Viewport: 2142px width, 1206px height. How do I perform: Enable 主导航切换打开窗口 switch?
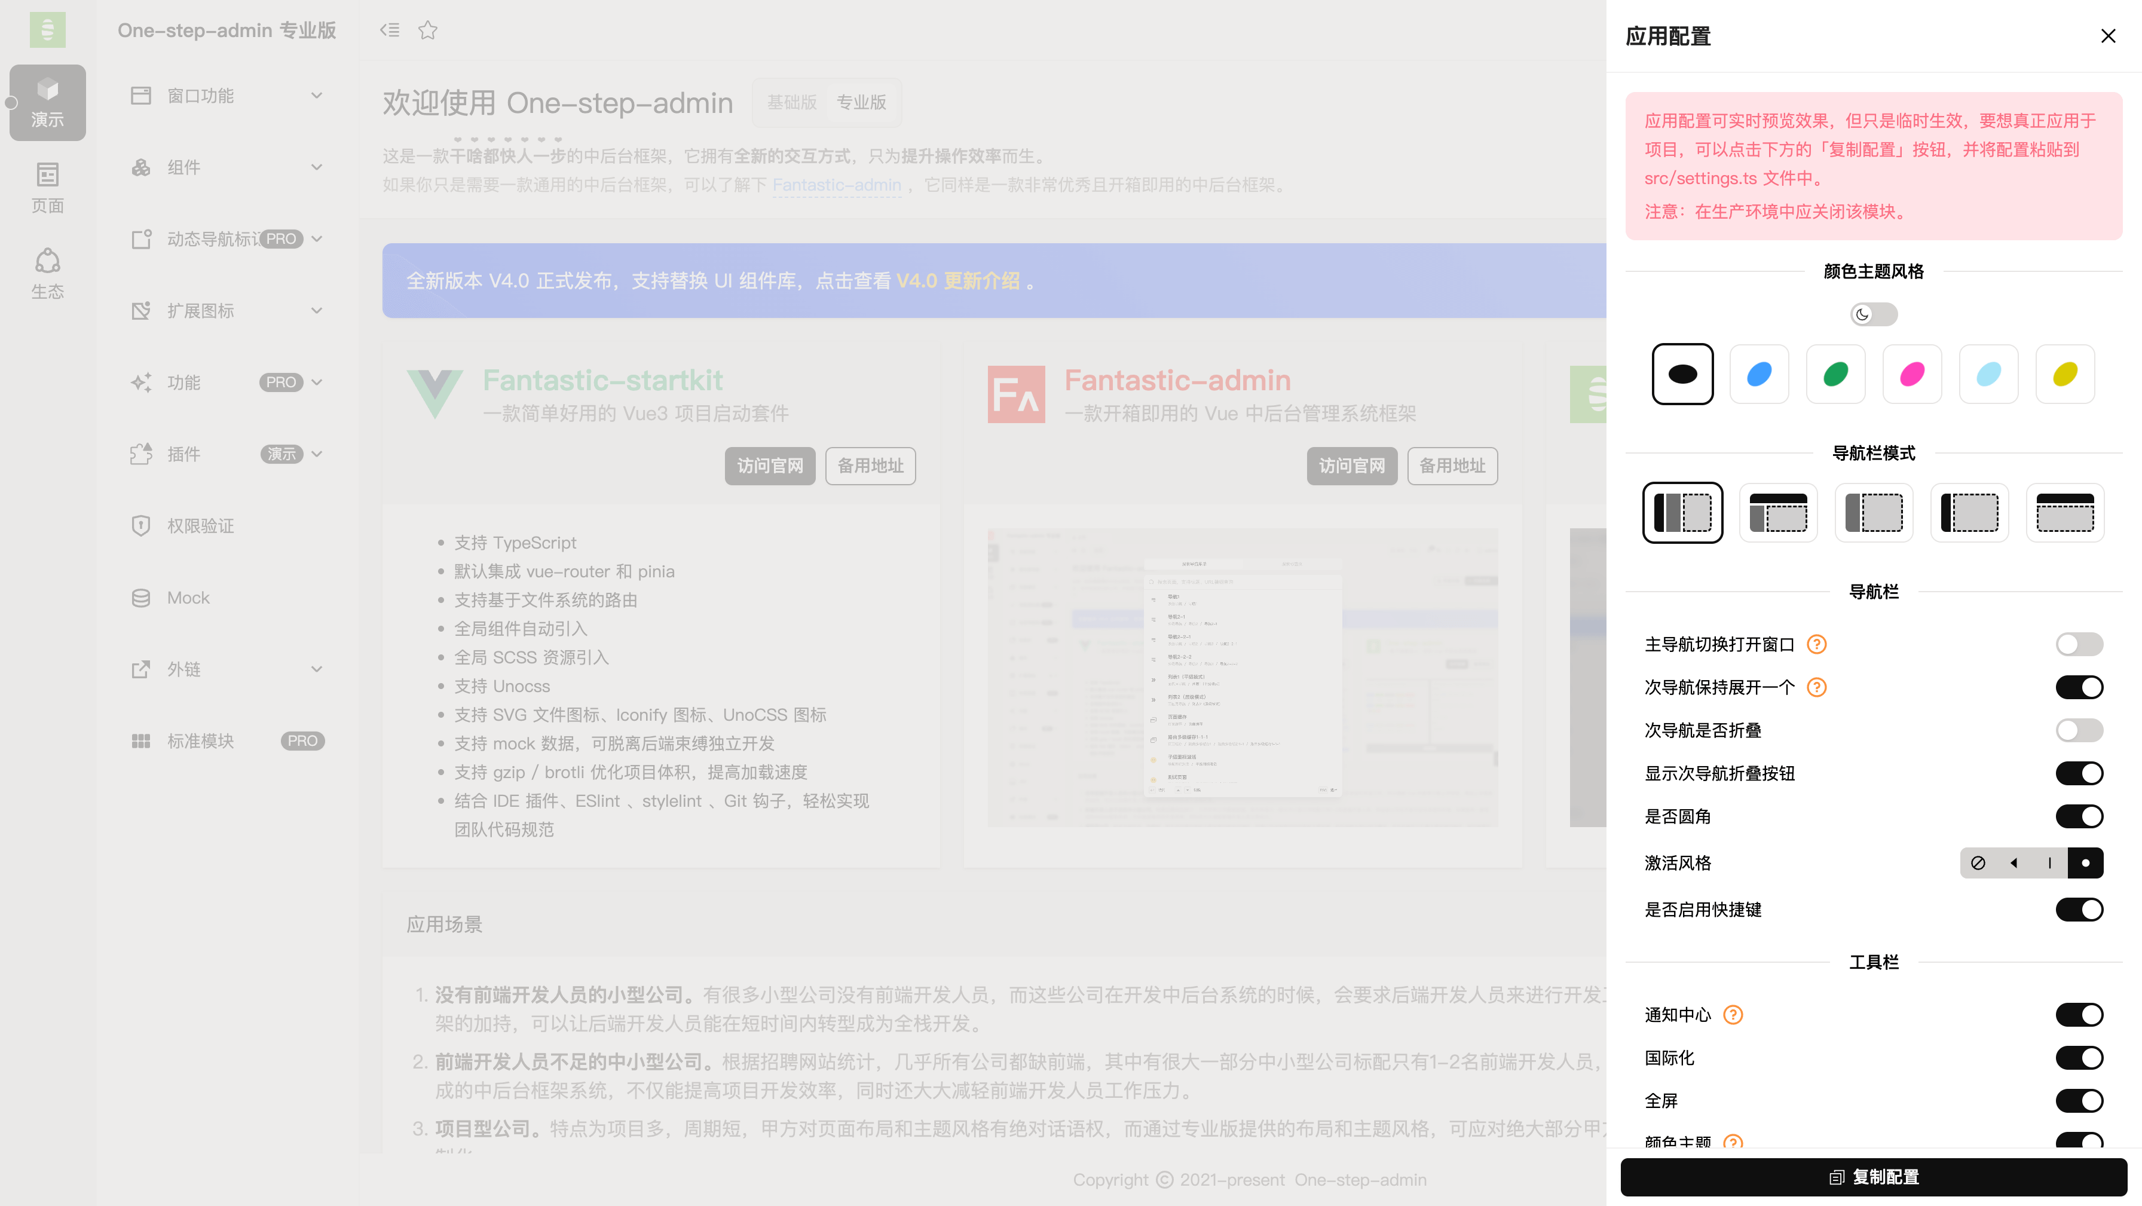pos(2079,645)
